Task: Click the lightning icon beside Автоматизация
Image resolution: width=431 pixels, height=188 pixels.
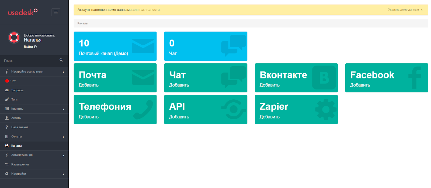Action: coord(7,155)
